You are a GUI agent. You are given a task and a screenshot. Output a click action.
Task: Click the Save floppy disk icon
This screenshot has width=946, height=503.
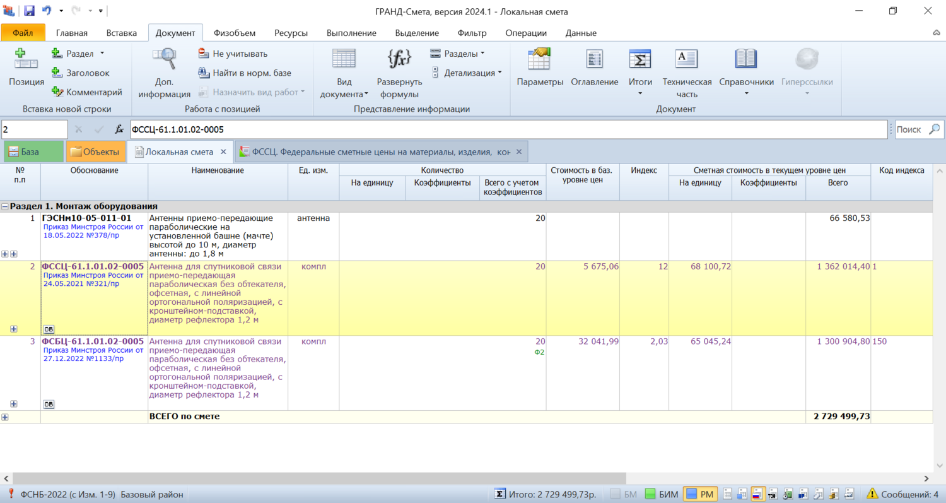click(x=29, y=11)
